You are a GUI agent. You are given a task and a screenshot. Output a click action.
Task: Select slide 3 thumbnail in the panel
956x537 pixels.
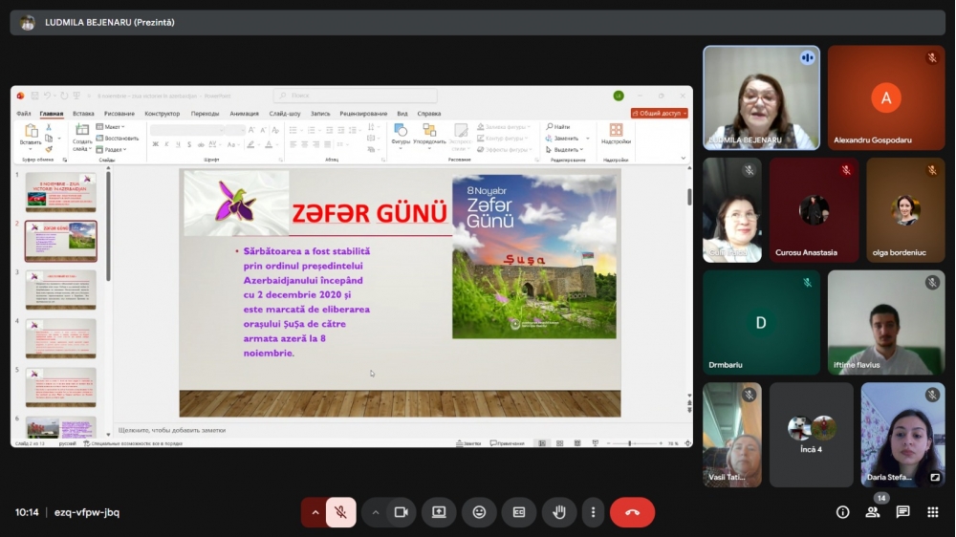tap(60, 290)
